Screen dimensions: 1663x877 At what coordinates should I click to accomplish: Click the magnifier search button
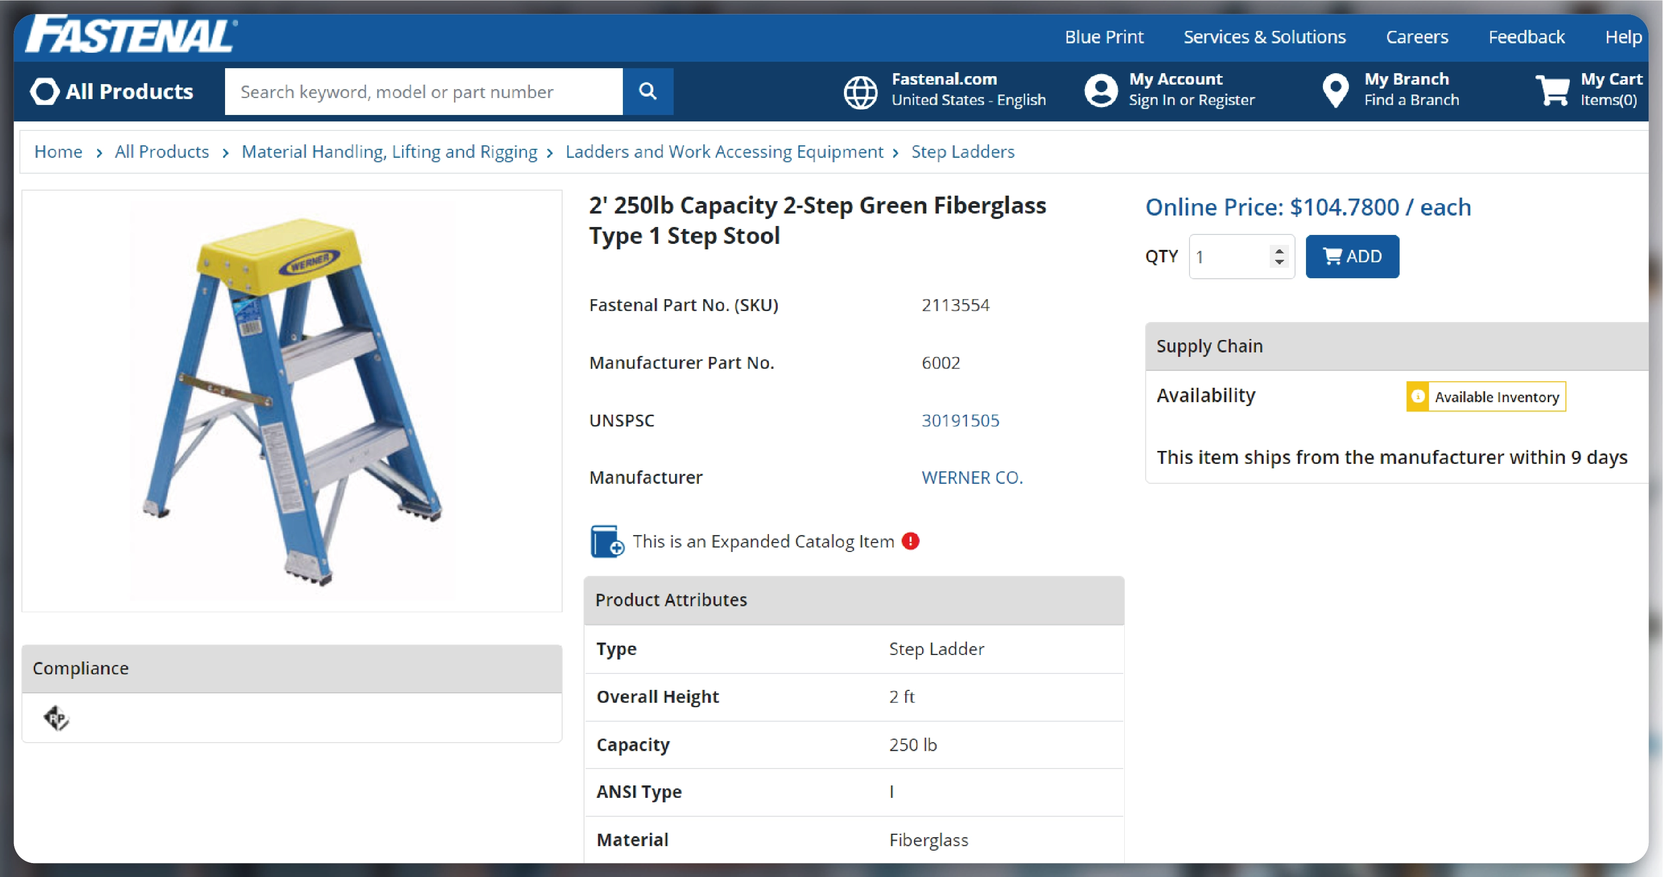pyautogui.click(x=647, y=92)
